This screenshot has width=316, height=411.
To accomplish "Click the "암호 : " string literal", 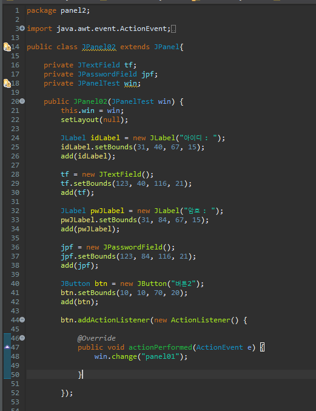I will point(200,211).
